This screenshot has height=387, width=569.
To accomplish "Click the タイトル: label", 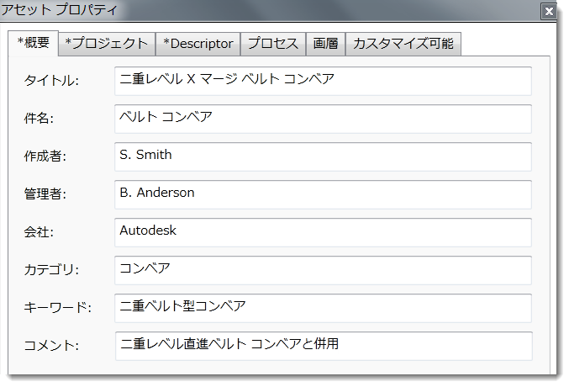I will [51, 81].
